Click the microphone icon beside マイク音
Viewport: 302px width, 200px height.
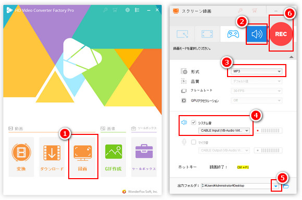184,142
